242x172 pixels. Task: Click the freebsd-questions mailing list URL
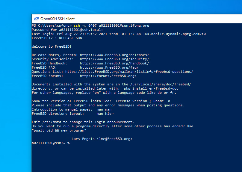tap(129, 72)
